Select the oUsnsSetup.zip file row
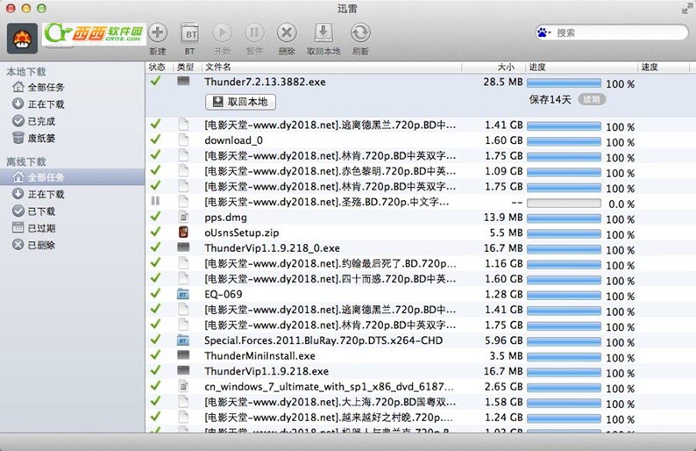Image resolution: width=696 pixels, height=451 pixels. [x=421, y=233]
